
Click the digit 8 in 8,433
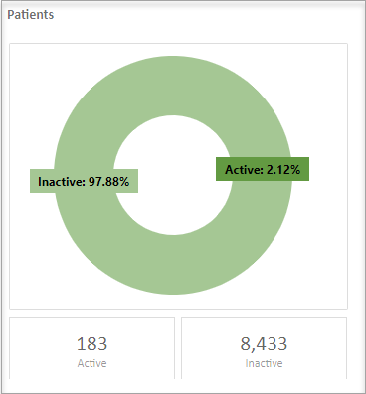coord(245,344)
